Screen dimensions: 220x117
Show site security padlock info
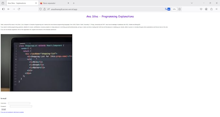pyautogui.click(x=44, y=9)
